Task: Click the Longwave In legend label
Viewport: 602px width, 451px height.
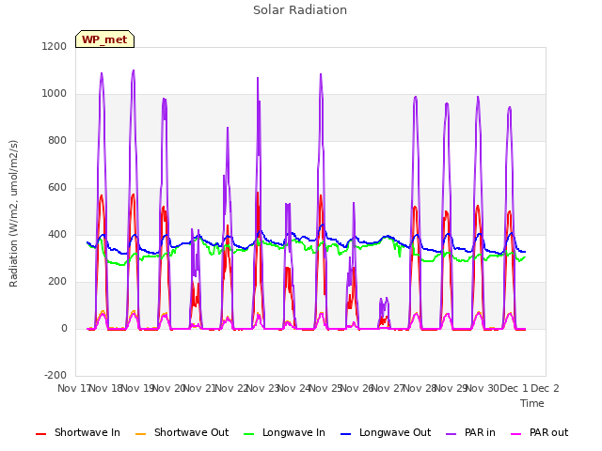Action: pos(293,432)
